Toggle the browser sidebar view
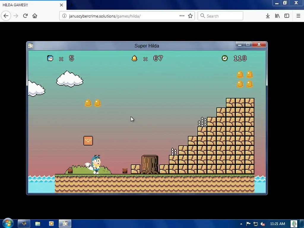Viewport: 304px width, 228px height. [x=287, y=16]
